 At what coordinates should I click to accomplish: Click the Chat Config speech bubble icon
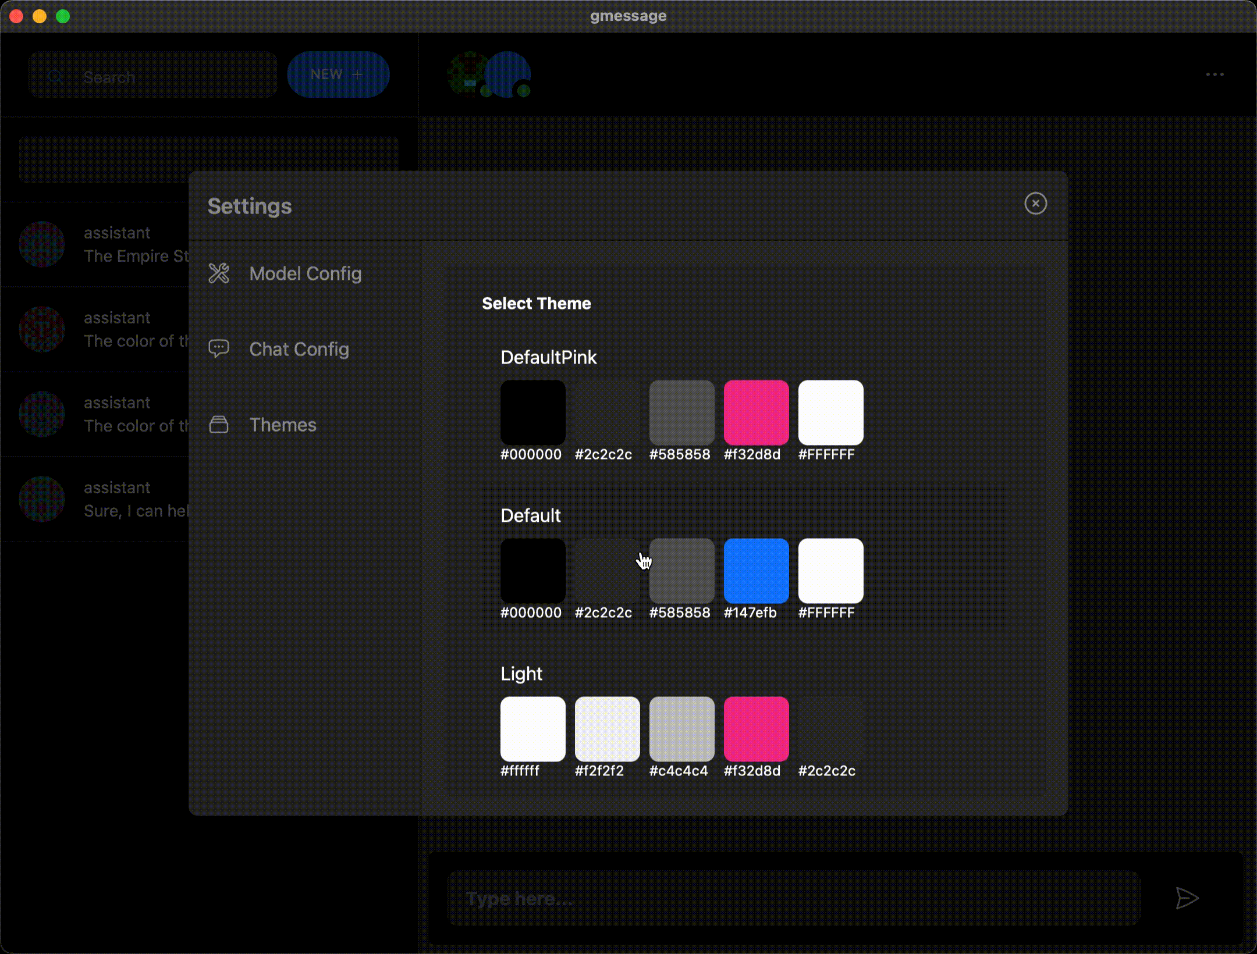point(219,348)
